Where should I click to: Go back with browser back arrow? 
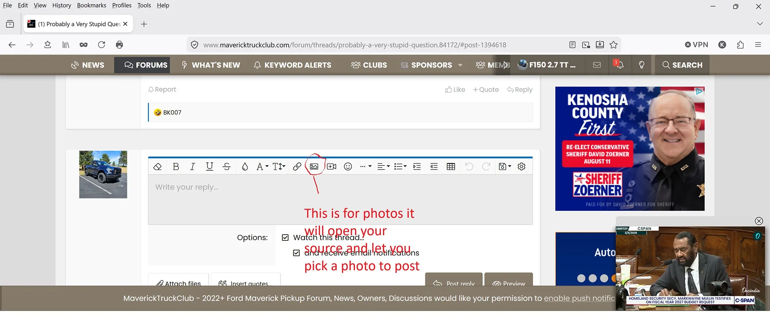pos(12,45)
